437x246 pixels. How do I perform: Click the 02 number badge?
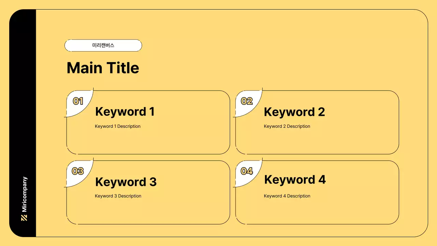coord(247,101)
